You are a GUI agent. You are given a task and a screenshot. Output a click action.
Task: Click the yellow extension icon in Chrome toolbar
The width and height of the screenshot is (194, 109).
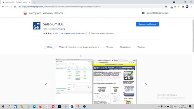pyautogui.click(x=179, y=7)
